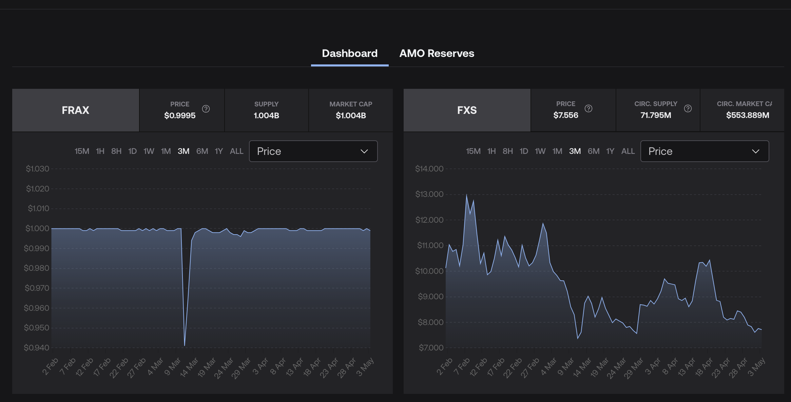Select 1W range on FXS chart
The image size is (791, 402).
(x=540, y=151)
